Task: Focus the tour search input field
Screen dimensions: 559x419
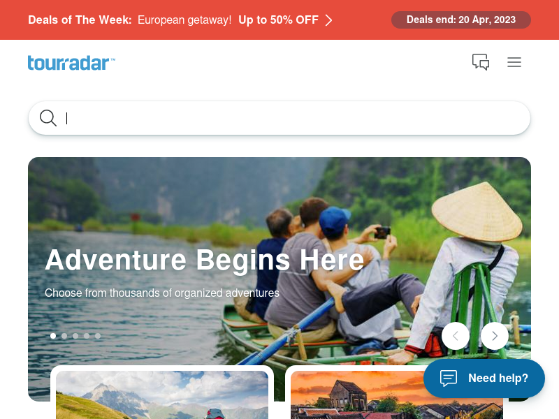Action: pos(279,118)
